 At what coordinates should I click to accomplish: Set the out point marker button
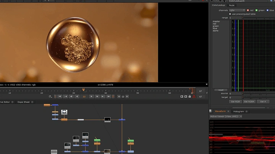[x=113, y=97]
